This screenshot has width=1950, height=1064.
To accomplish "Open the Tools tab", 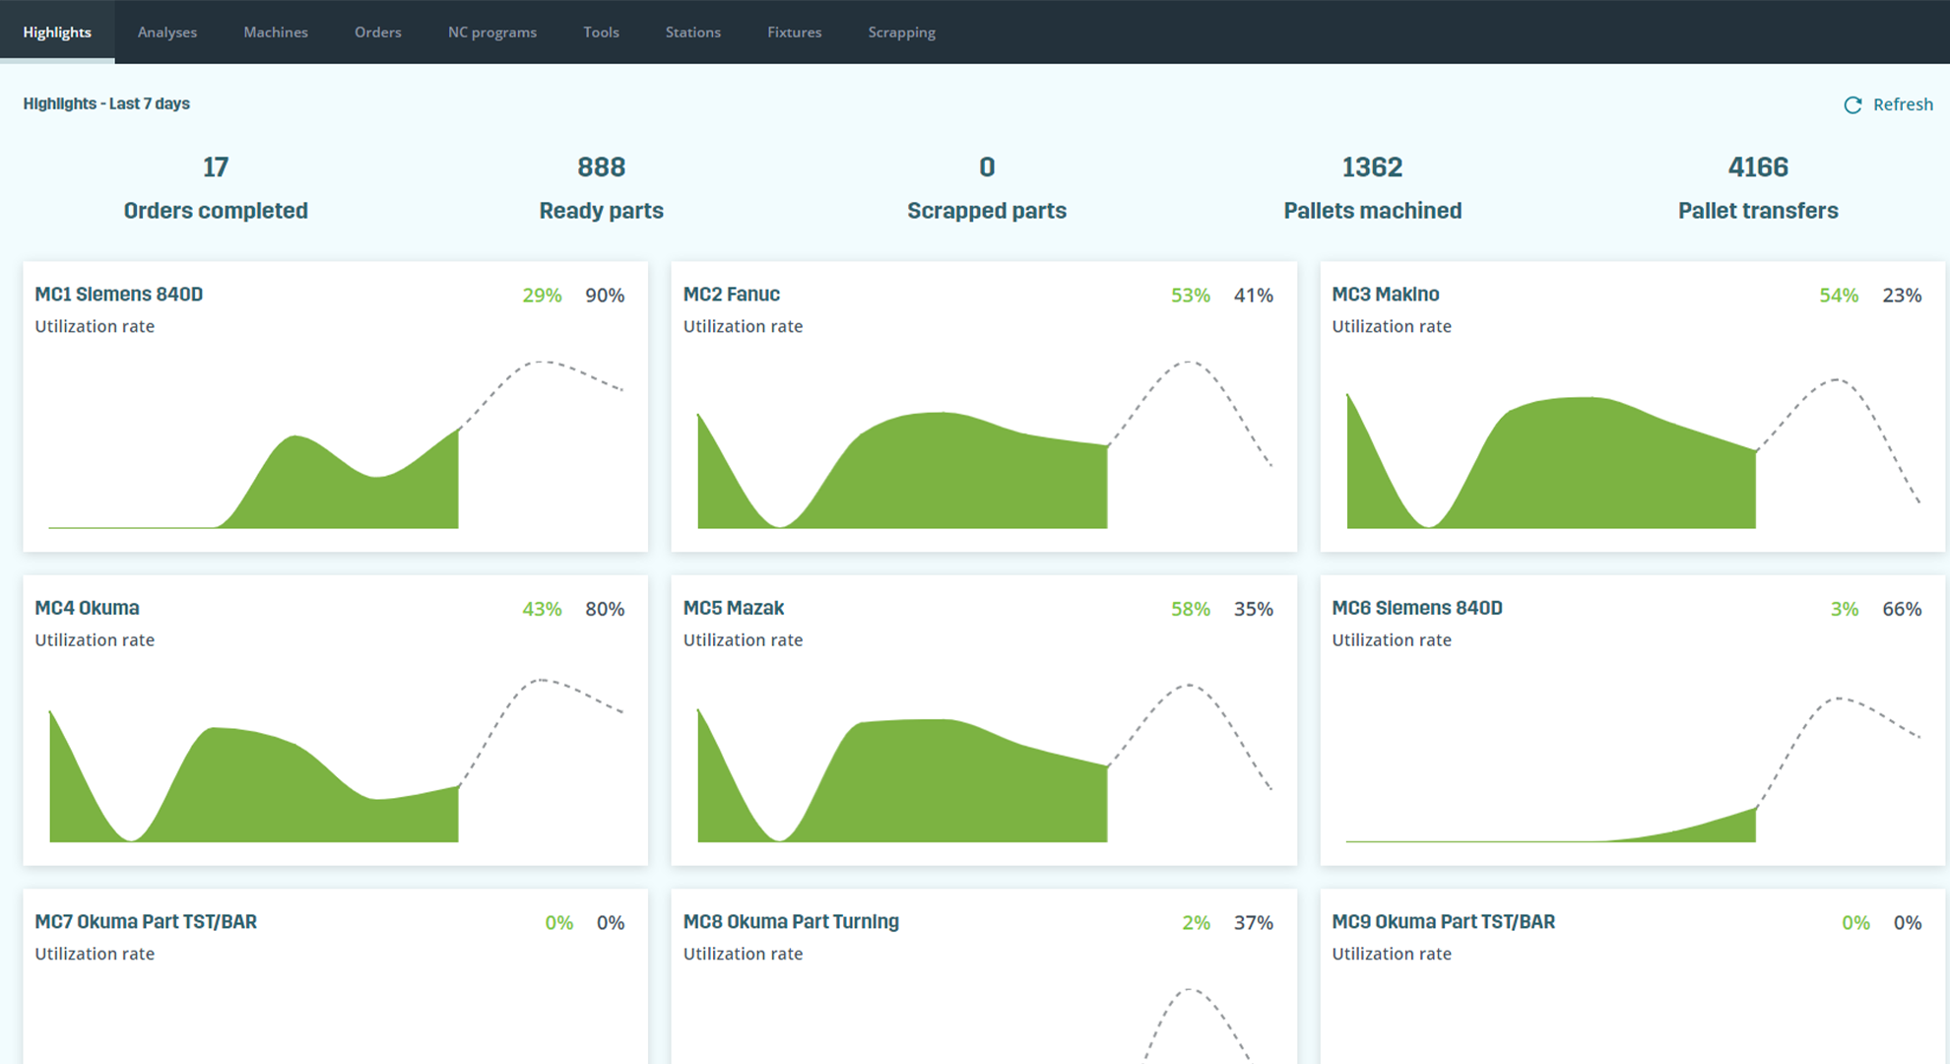I will 601,33.
